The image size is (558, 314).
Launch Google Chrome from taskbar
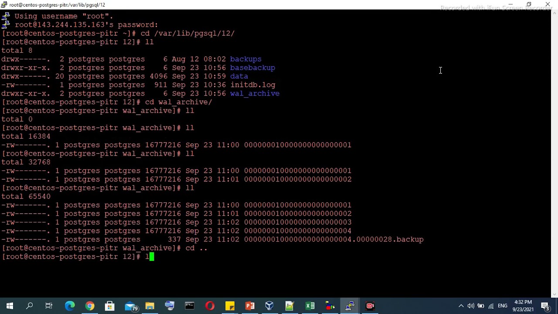pos(90,306)
